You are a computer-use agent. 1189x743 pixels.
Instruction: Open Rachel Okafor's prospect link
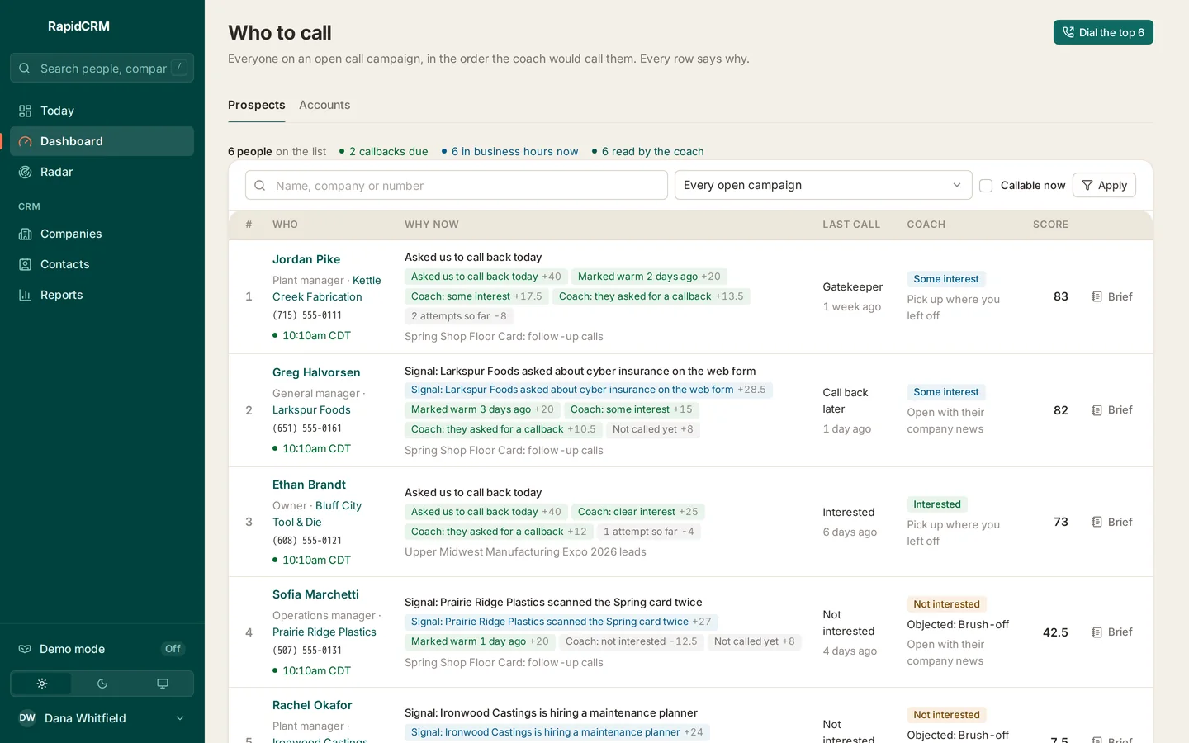(x=312, y=705)
